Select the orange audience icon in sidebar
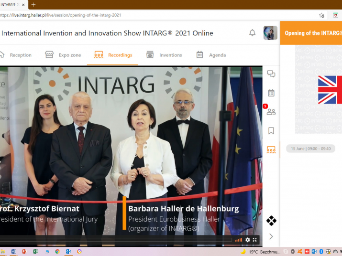The width and height of the screenshot is (342, 256). [271, 150]
